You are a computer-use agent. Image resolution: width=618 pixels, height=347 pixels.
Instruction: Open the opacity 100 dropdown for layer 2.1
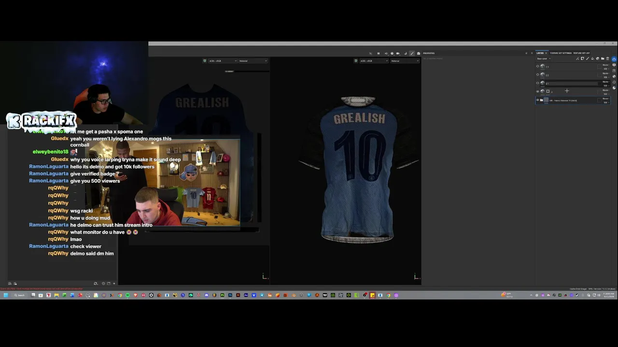pyautogui.click(x=605, y=86)
